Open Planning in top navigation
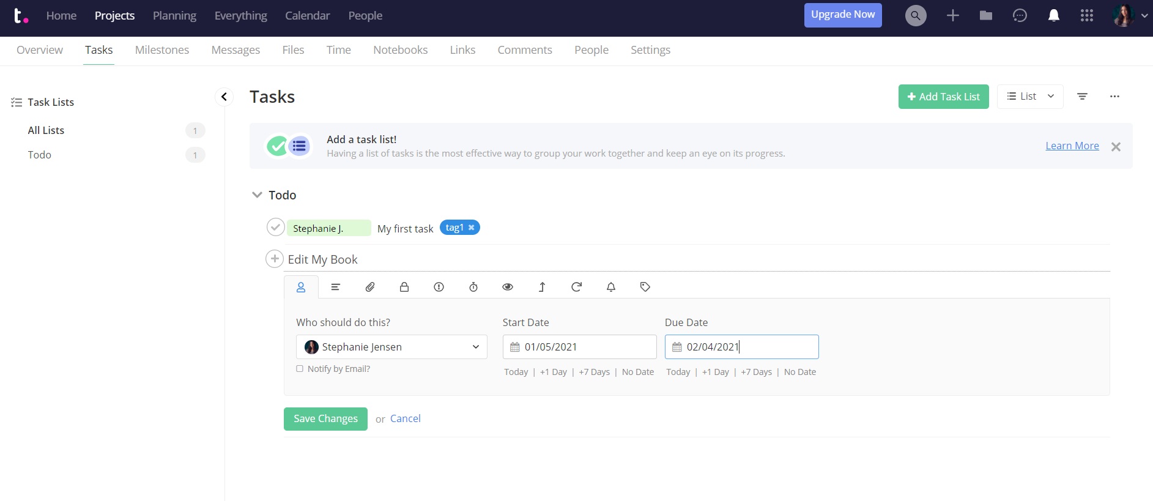Viewport: 1153px width, 501px height. [x=174, y=15]
